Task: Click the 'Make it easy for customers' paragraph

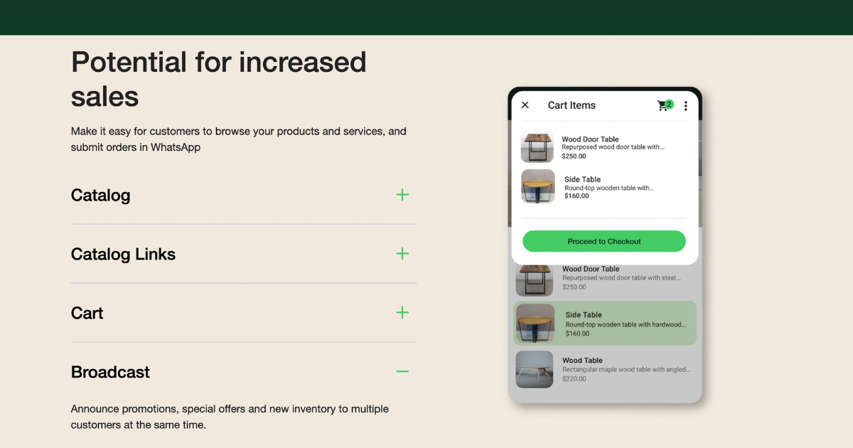Action: click(239, 139)
